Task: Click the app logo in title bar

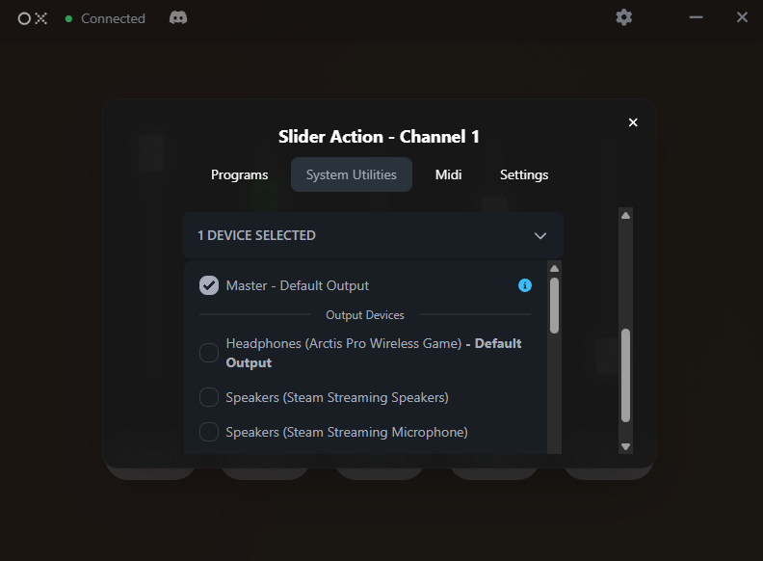Action: 32,18
